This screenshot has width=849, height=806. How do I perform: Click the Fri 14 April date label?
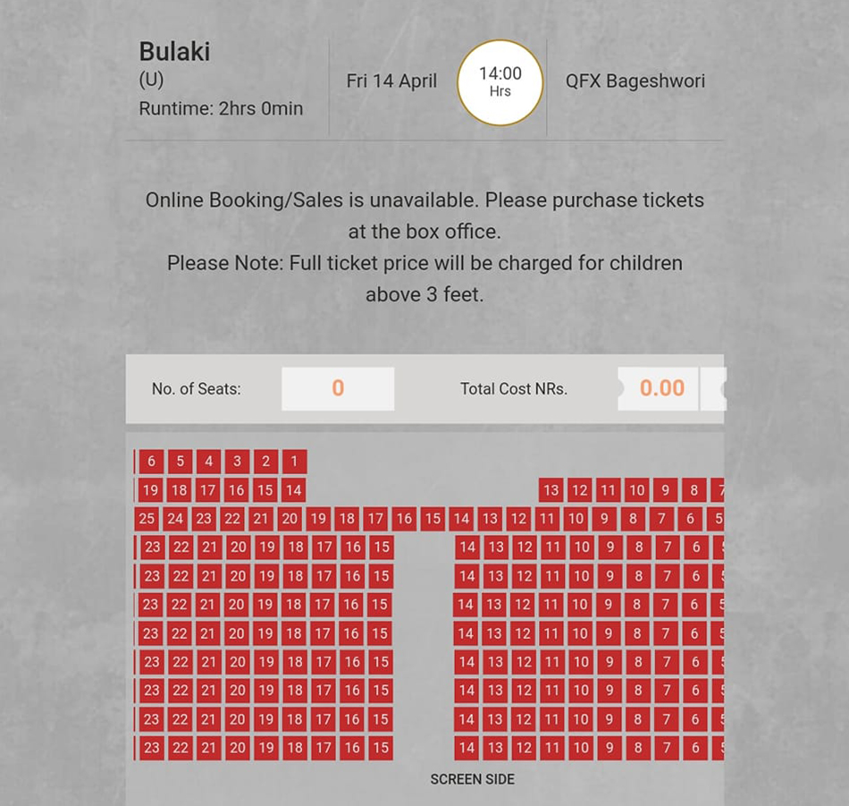[x=391, y=81]
